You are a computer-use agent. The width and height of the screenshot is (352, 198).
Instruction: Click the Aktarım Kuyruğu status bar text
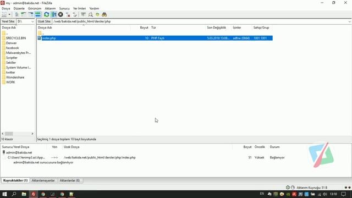click(x=312, y=188)
